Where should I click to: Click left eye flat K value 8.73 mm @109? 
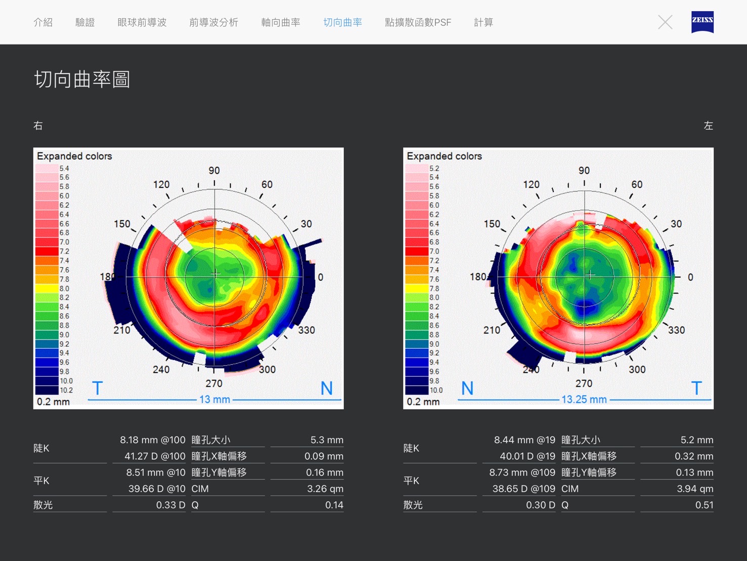click(522, 472)
